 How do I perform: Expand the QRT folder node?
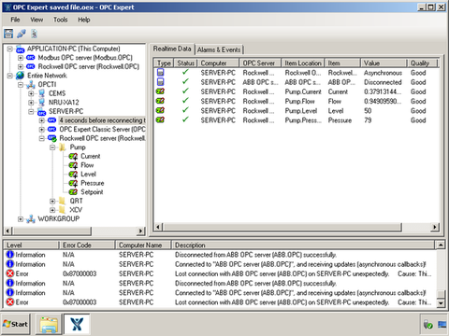tap(52, 201)
